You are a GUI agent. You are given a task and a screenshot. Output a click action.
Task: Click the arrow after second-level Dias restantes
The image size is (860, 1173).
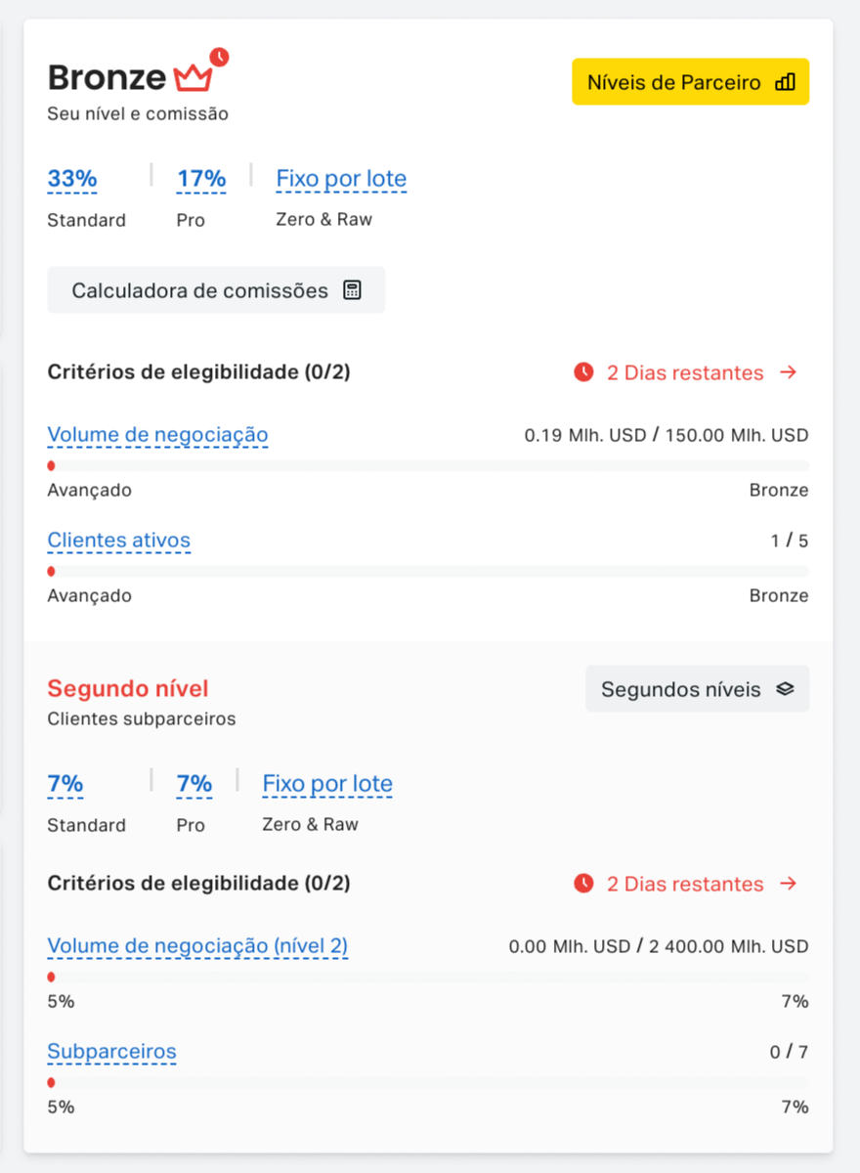coord(789,884)
